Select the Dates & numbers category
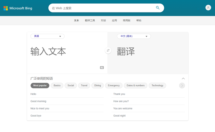The height and width of the screenshot is (132, 215). (136, 85)
